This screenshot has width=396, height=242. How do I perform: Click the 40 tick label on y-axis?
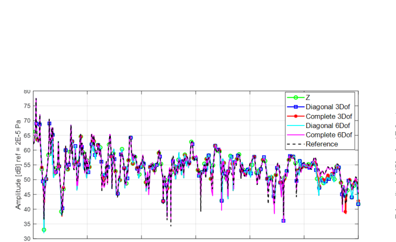pos(27,210)
